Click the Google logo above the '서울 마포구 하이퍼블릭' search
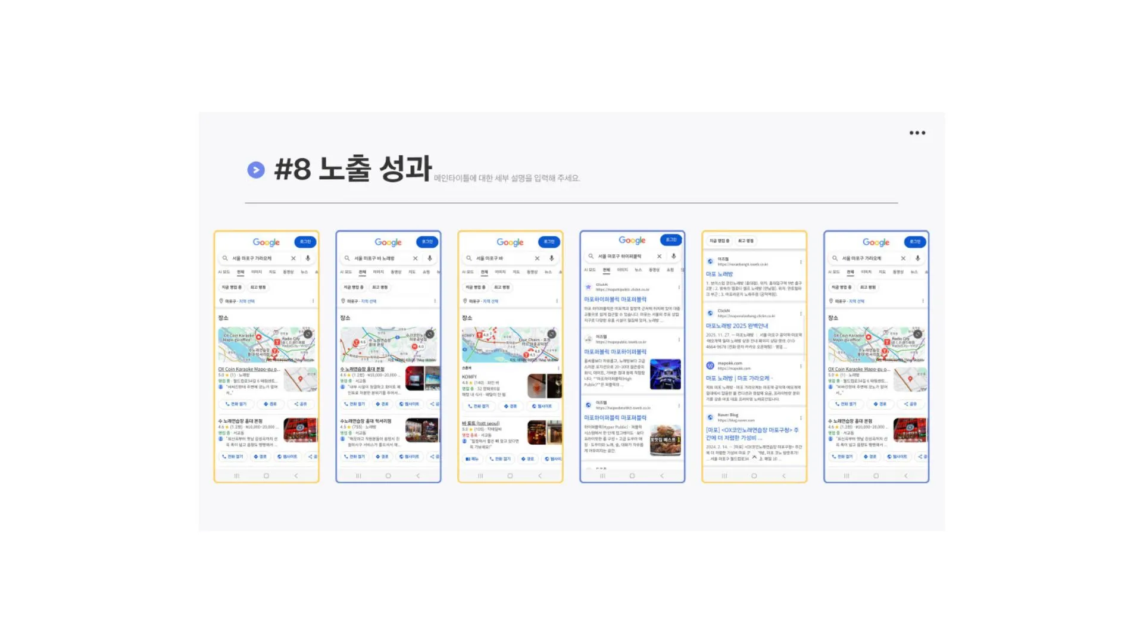This screenshot has height=643, width=1143. click(632, 240)
